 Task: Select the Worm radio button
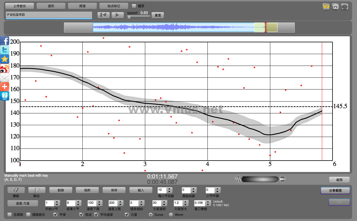click(171, 214)
